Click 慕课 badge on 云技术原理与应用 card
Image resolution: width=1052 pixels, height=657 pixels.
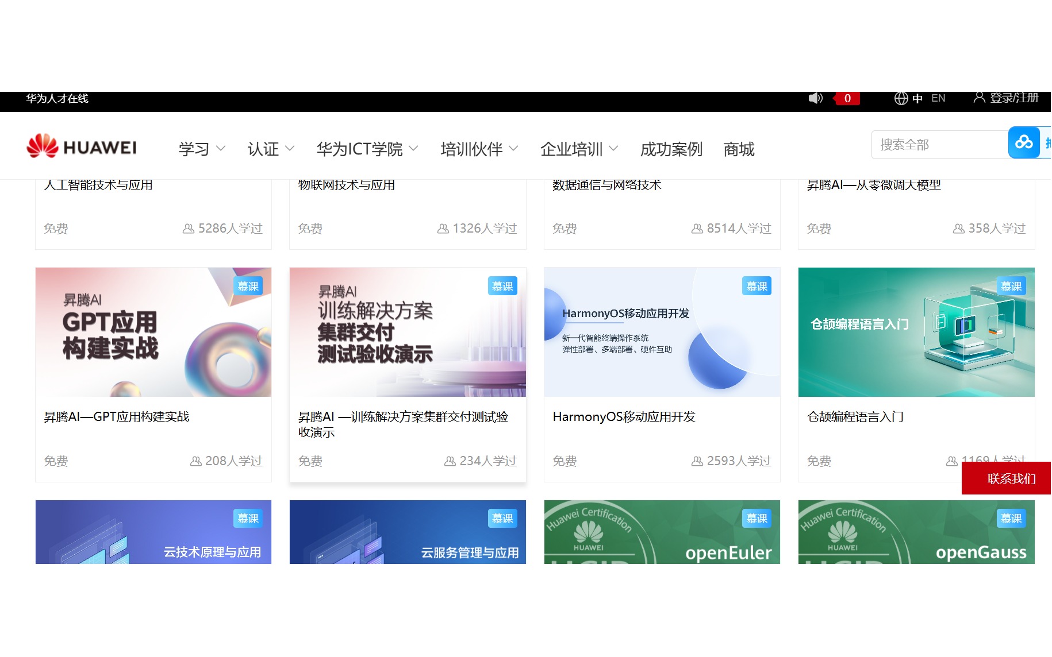click(x=248, y=518)
